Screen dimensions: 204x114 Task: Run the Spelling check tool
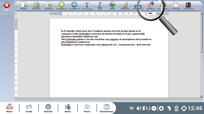coord(150,6)
